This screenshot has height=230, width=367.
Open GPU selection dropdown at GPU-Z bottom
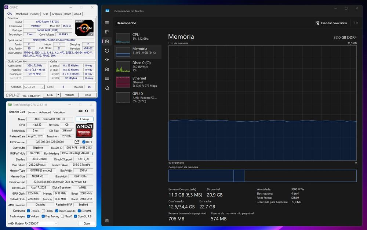point(32,223)
